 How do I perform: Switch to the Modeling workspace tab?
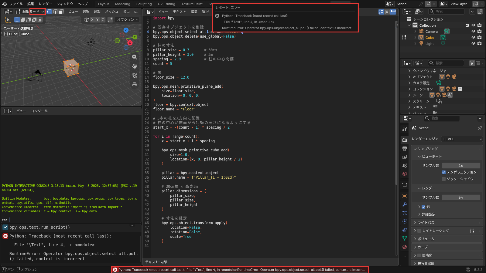[x=123, y=4]
